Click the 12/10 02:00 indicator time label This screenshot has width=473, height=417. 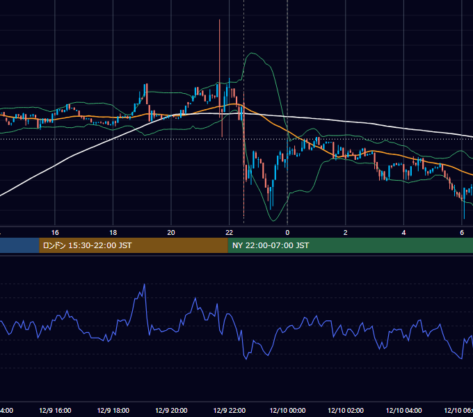346,410
